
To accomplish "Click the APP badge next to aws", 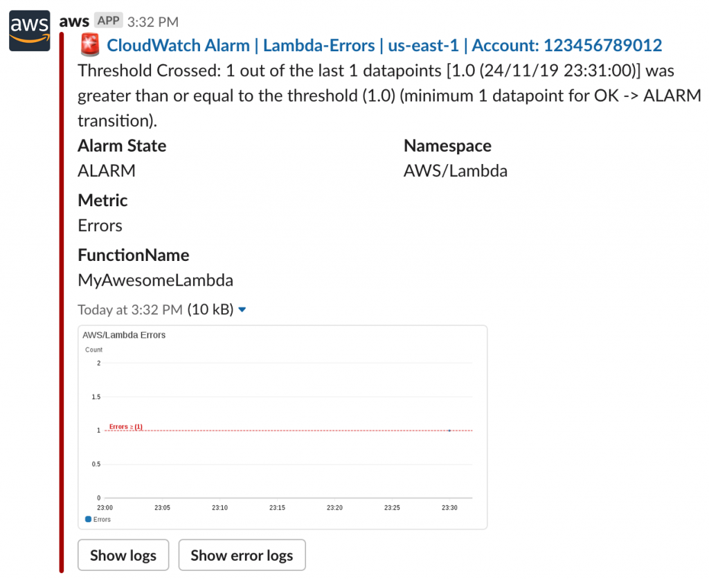I will (x=108, y=21).
